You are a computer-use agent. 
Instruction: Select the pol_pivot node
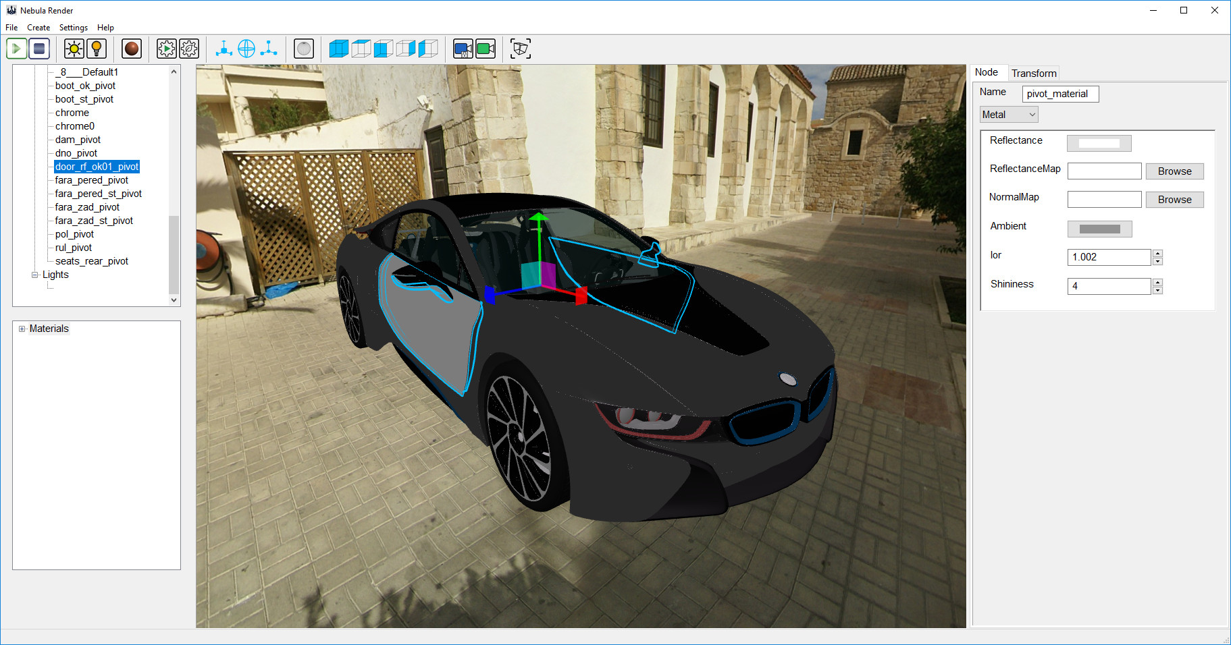74,234
